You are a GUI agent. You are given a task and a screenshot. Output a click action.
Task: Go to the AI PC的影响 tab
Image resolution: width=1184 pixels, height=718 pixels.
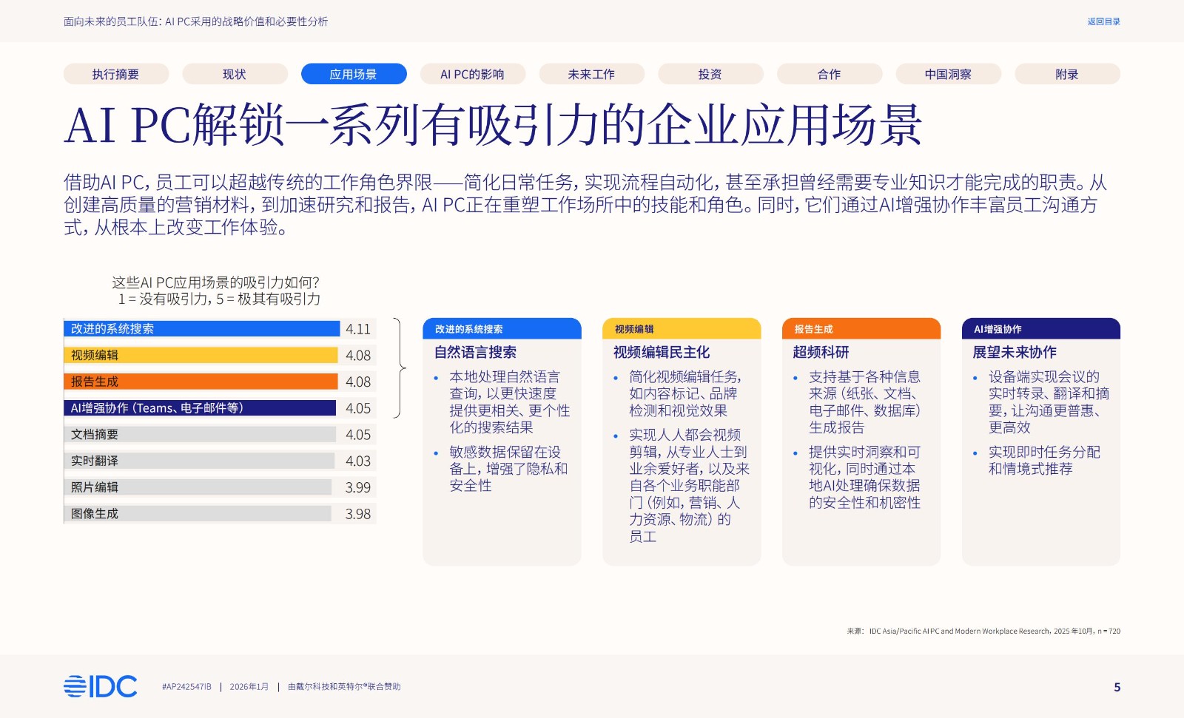click(472, 74)
